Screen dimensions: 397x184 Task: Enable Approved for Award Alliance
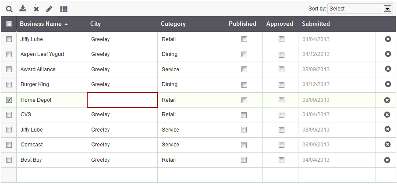click(x=281, y=69)
